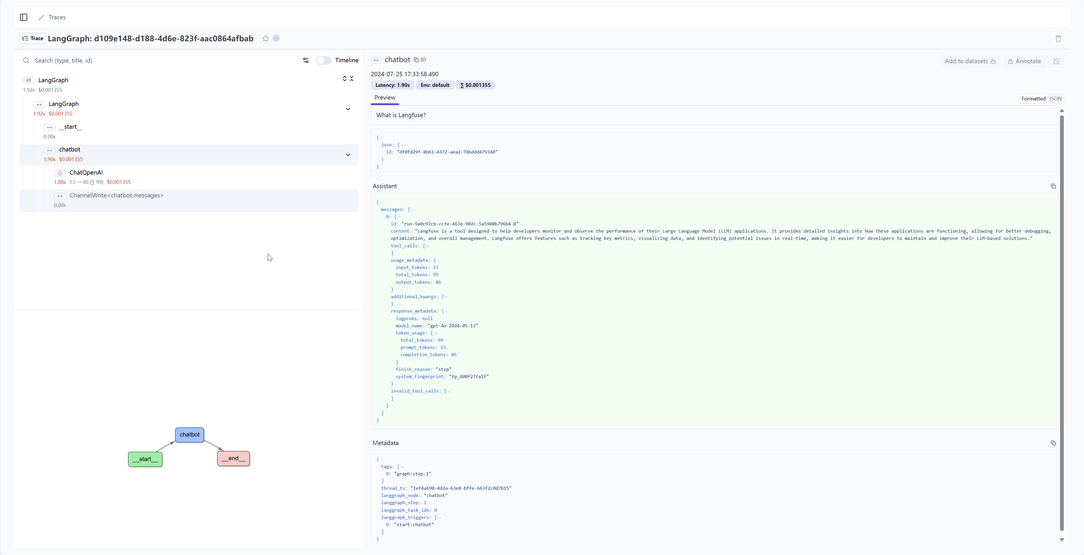Copy the chatbot observation ID

(419, 60)
